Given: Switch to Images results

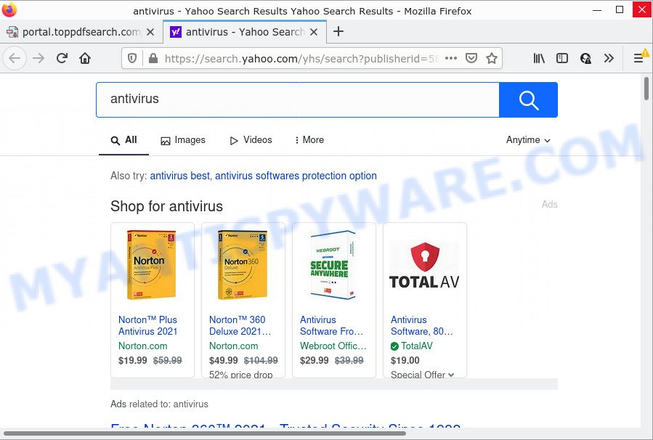Looking at the screenshot, I should 183,140.
